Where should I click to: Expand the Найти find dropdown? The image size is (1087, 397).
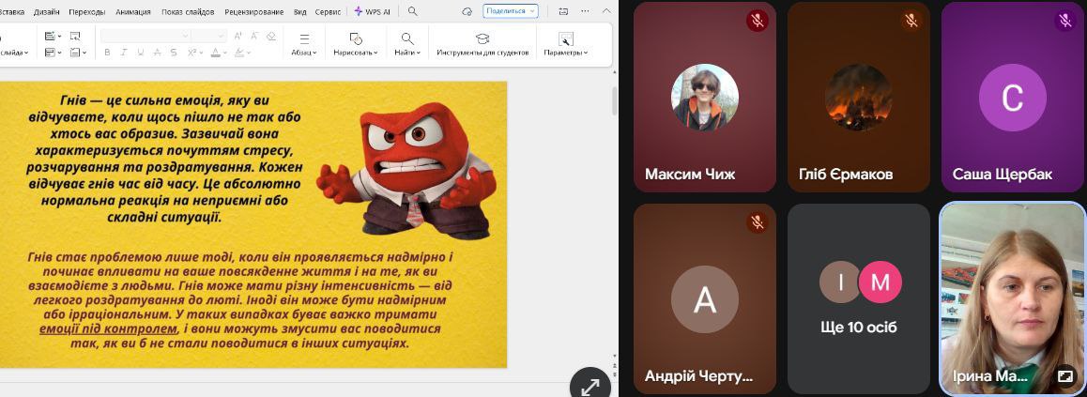click(x=406, y=44)
